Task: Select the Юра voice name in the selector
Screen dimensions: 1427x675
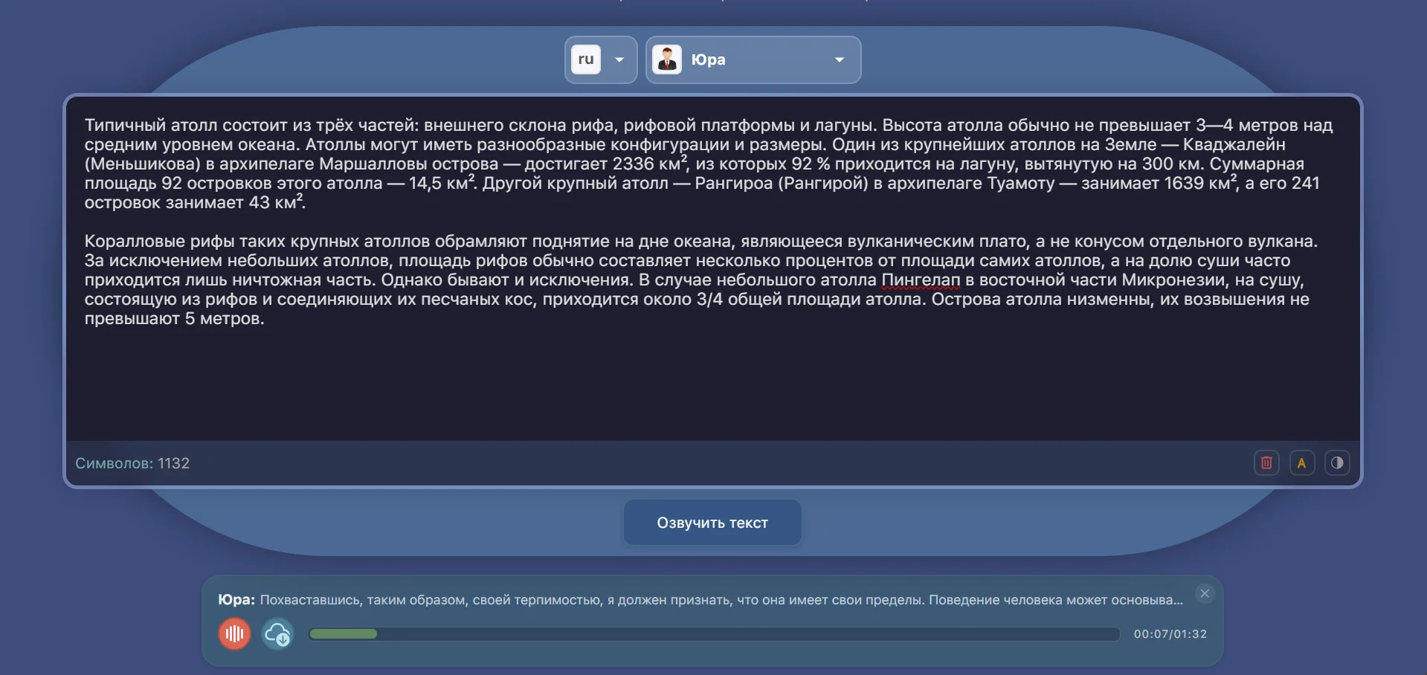Action: tap(708, 59)
